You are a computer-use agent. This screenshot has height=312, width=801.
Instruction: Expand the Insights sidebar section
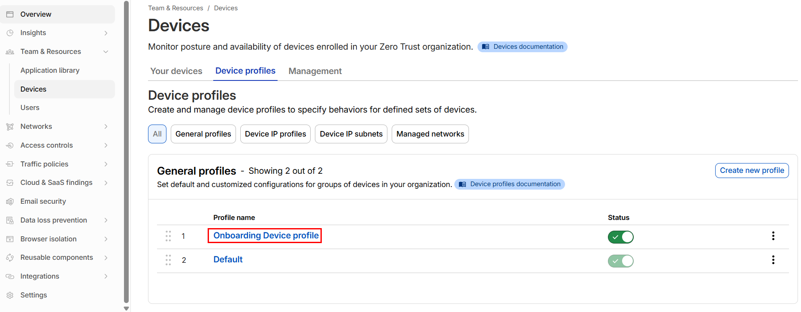pyautogui.click(x=106, y=33)
